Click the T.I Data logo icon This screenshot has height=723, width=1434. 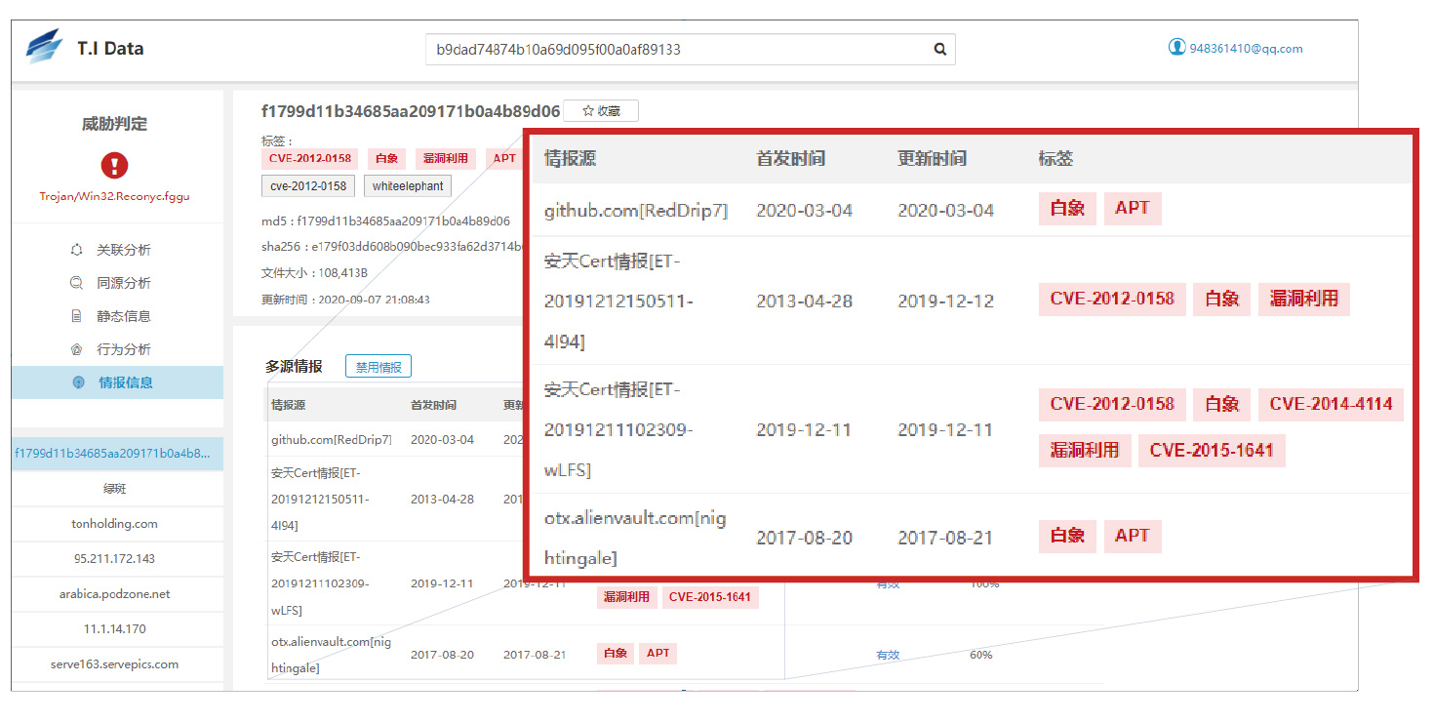[x=44, y=47]
